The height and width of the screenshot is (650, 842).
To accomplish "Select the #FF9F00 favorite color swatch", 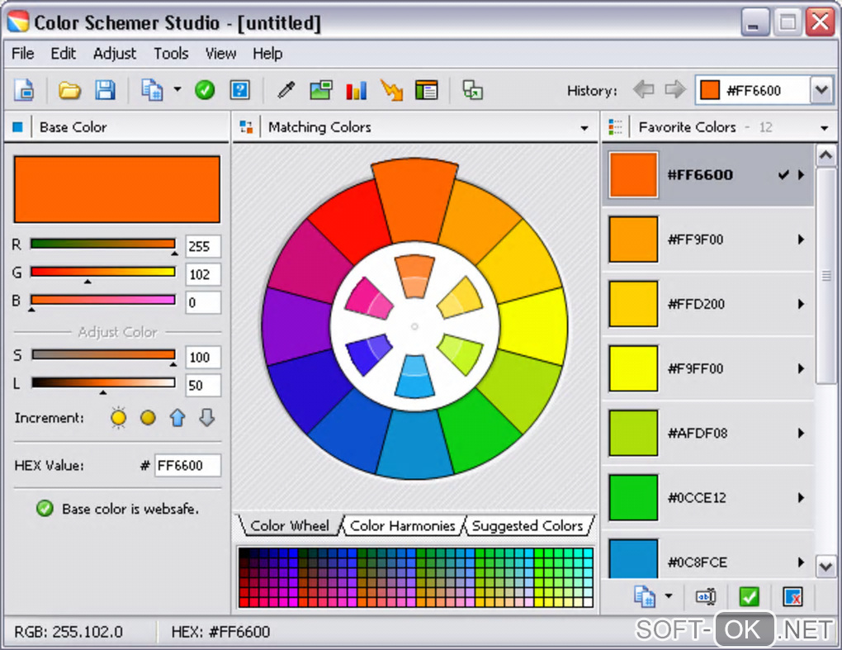I will pyautogui.click(x=633, y=239).
